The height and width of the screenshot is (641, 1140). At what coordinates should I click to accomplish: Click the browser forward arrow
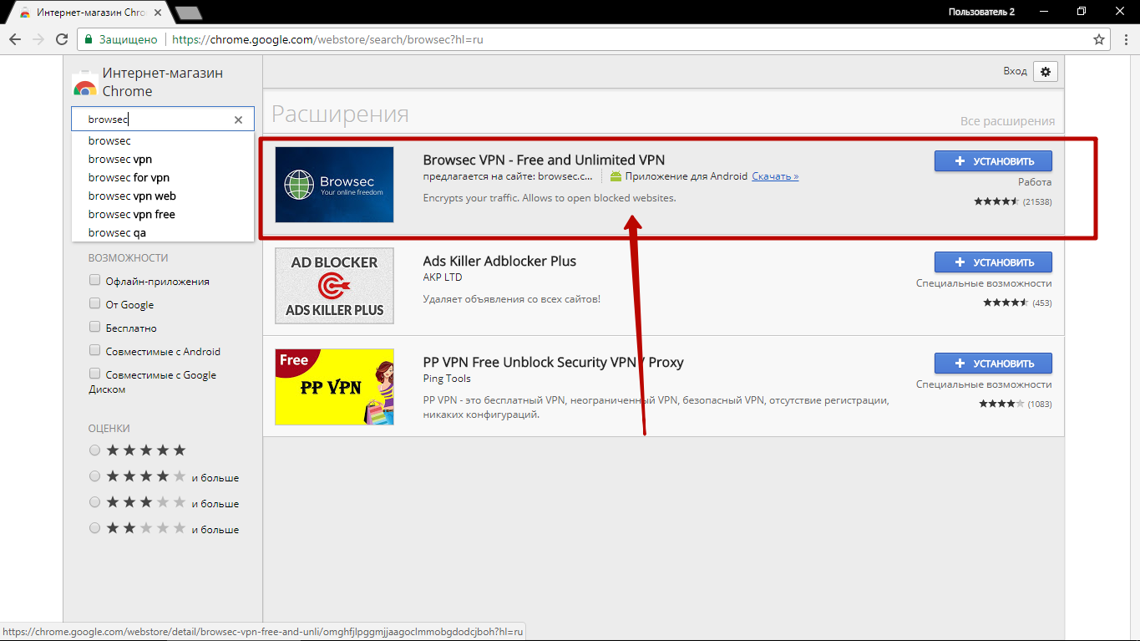click(38, 39)
